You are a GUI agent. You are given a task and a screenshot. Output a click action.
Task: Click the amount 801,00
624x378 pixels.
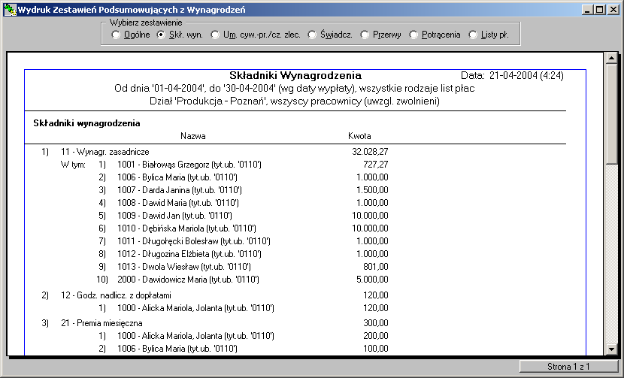click(x=376, y=266)
